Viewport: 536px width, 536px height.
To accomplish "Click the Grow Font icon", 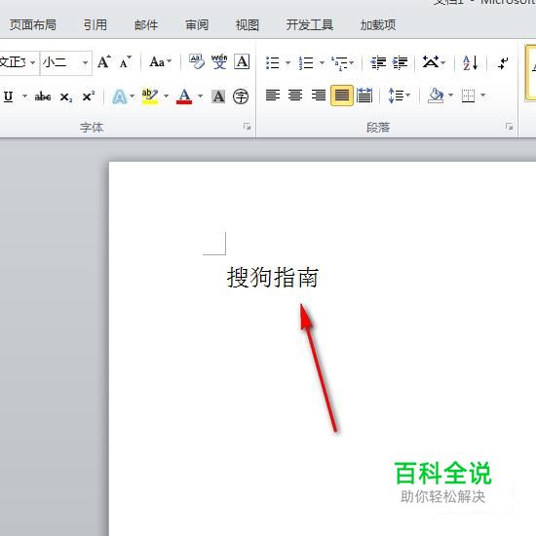I will [x=104, y=62].
